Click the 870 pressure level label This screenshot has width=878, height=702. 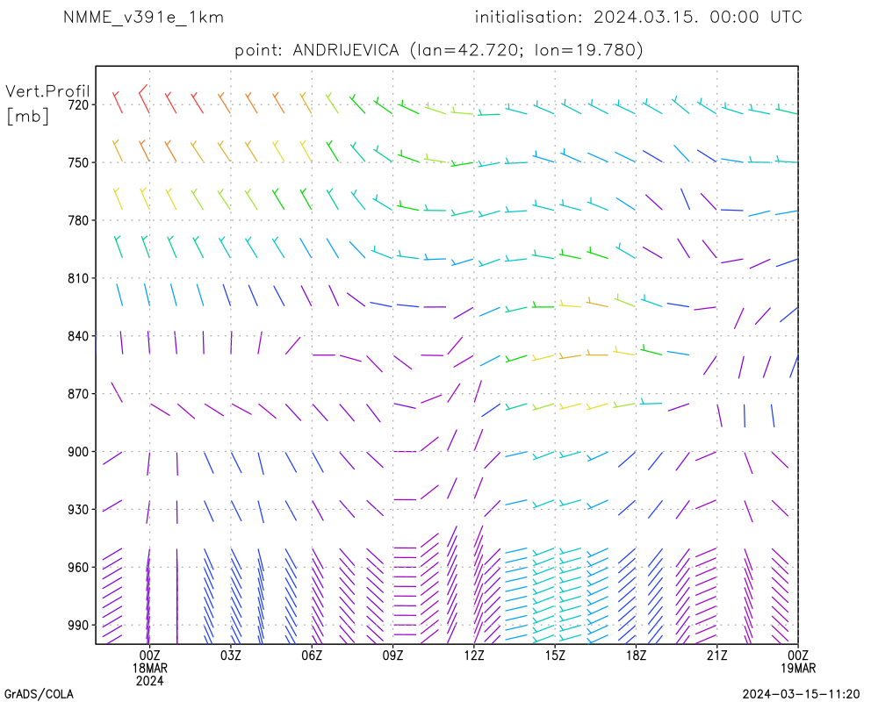point(78,394)
